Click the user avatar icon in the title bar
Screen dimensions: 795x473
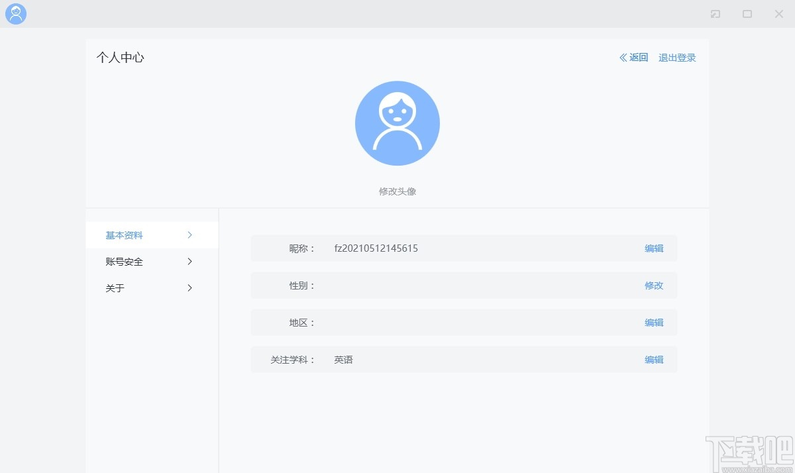pyautogui.click(x=15, y=13)
